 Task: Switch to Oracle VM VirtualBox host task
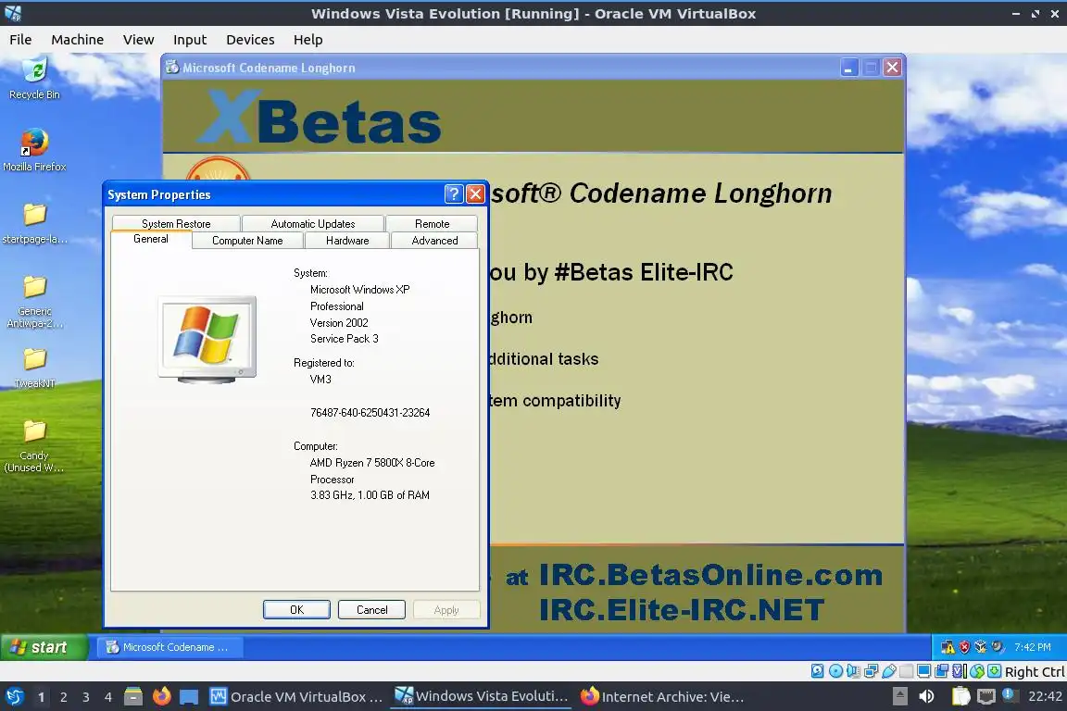point(296,696)
